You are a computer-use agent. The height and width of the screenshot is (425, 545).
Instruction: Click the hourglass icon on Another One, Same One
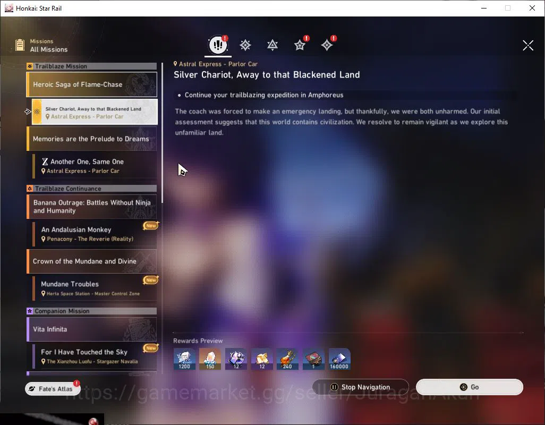(45, 161)
